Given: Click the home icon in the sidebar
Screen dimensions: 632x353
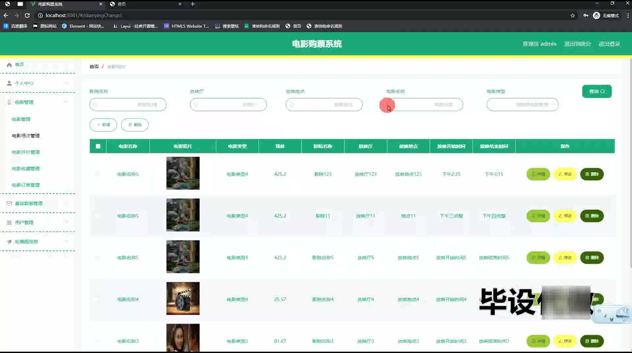Looking at the screenshot, I should 9,65.
